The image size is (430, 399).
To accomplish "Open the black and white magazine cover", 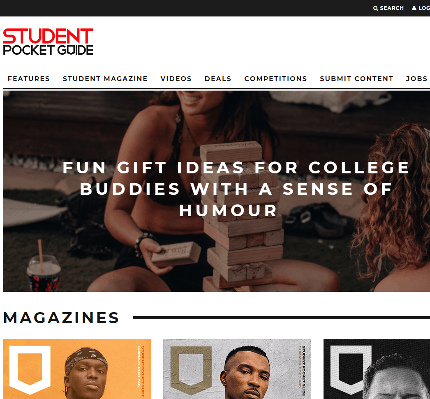I will click(377, 369).
